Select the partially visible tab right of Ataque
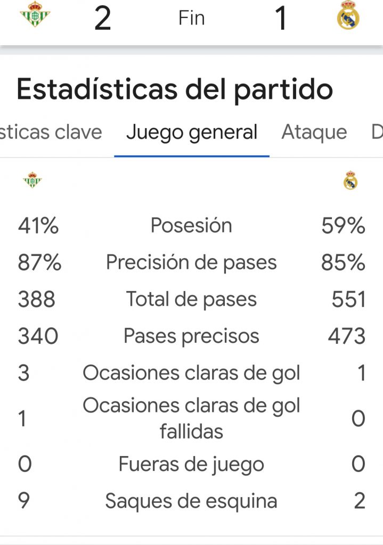This screenshot has width=383, height=545. pyautogui.click(x=377, y=132)
